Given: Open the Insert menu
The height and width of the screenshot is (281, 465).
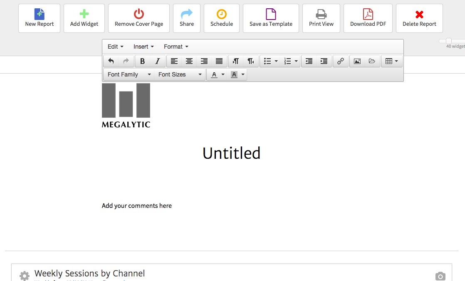Looking at the screenshot, I should [143, 47].
